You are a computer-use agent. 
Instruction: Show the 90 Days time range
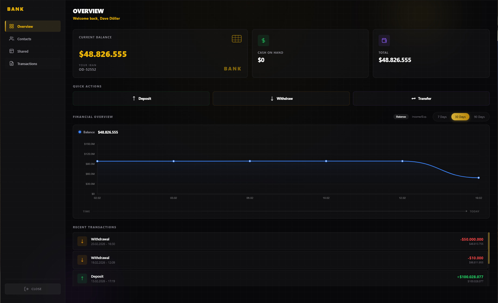pyautogui.click(x=479, y=117)
